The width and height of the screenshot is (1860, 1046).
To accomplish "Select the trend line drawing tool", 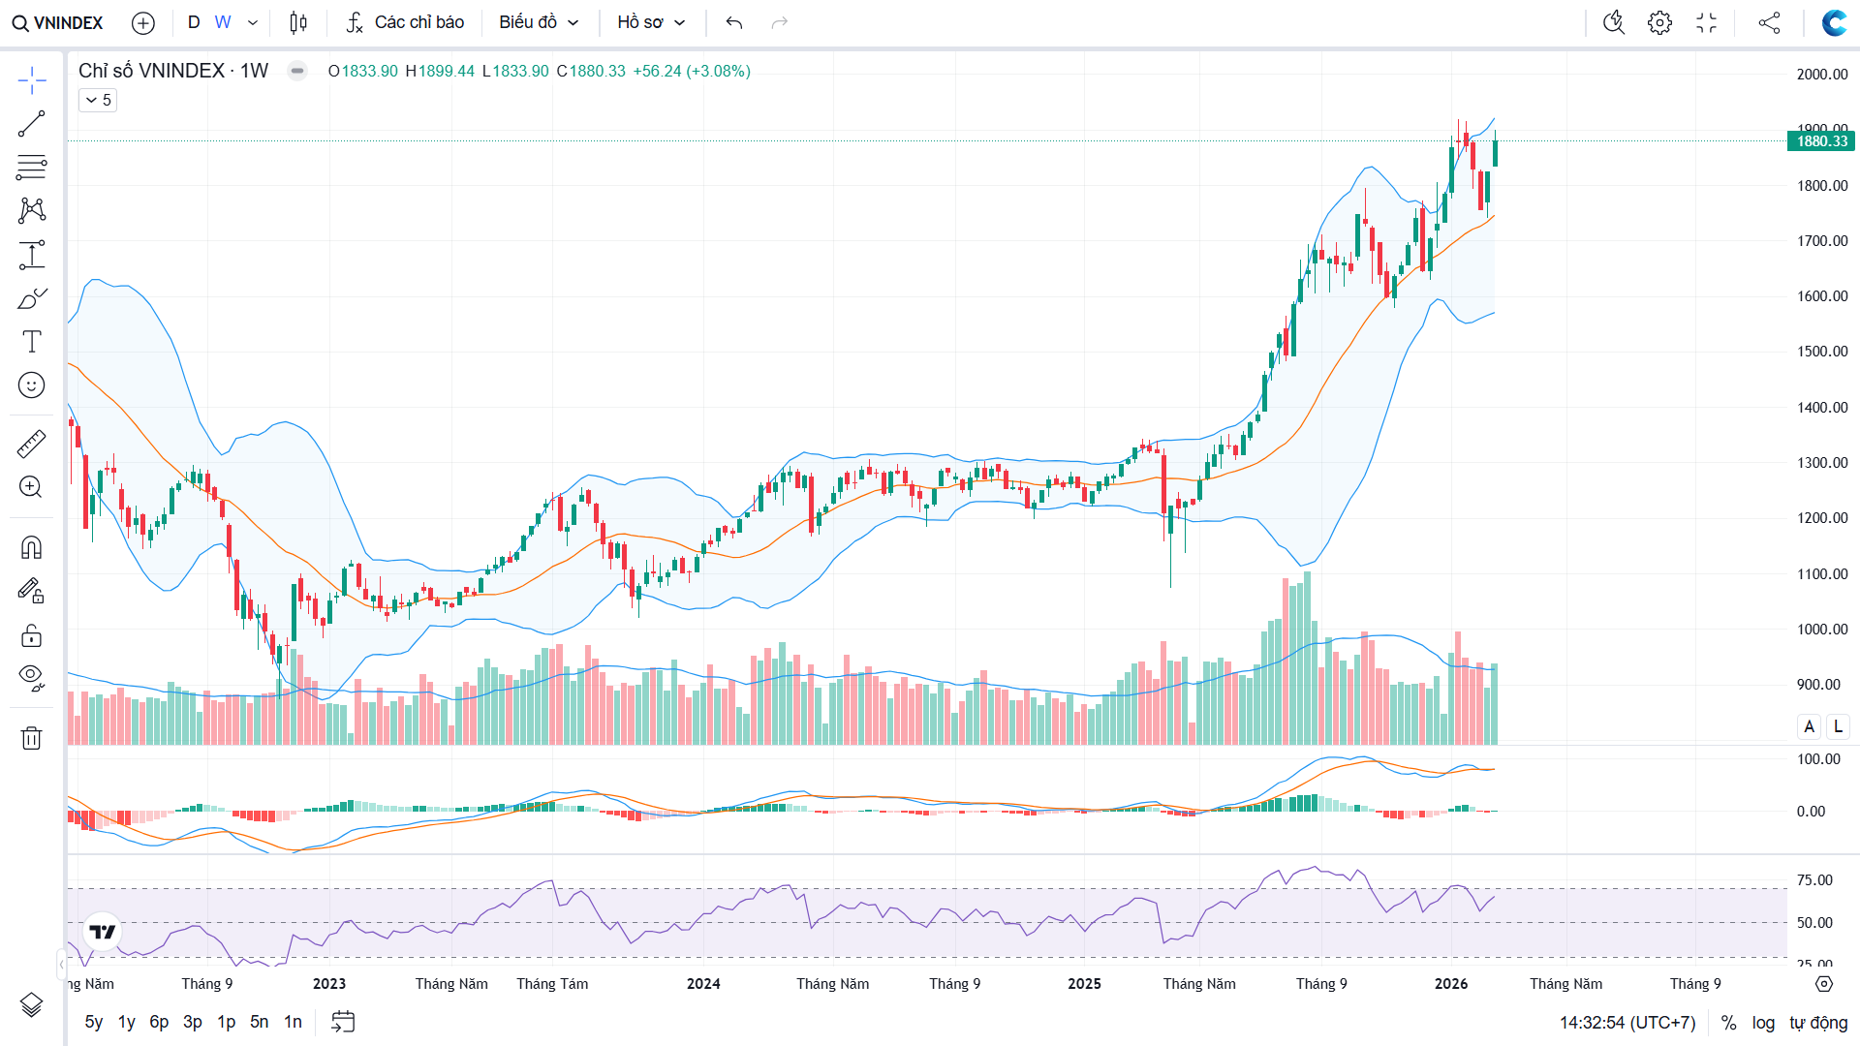I will 31,124.
